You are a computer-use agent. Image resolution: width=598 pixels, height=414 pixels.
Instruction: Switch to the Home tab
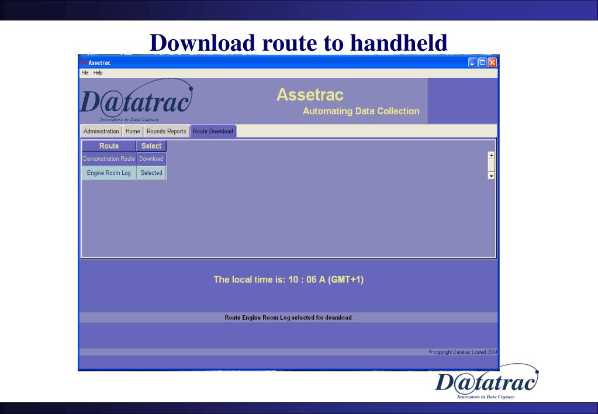[133, 131]
